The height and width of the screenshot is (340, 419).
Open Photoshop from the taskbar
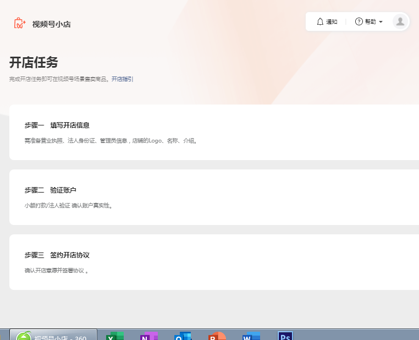pyautogui.click(x=285, y=336)
